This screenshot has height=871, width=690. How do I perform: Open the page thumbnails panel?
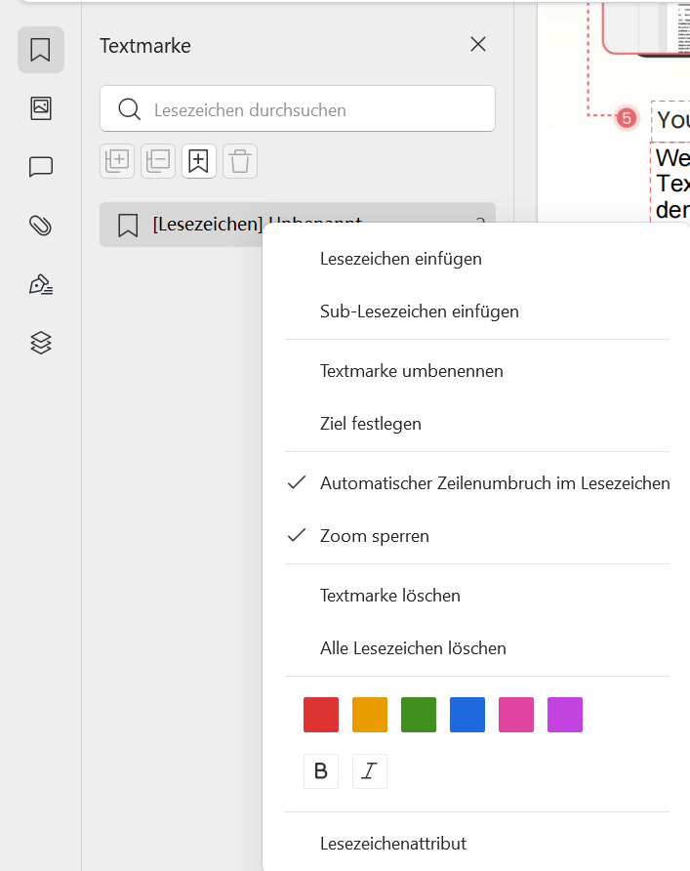tap(40, 108)
